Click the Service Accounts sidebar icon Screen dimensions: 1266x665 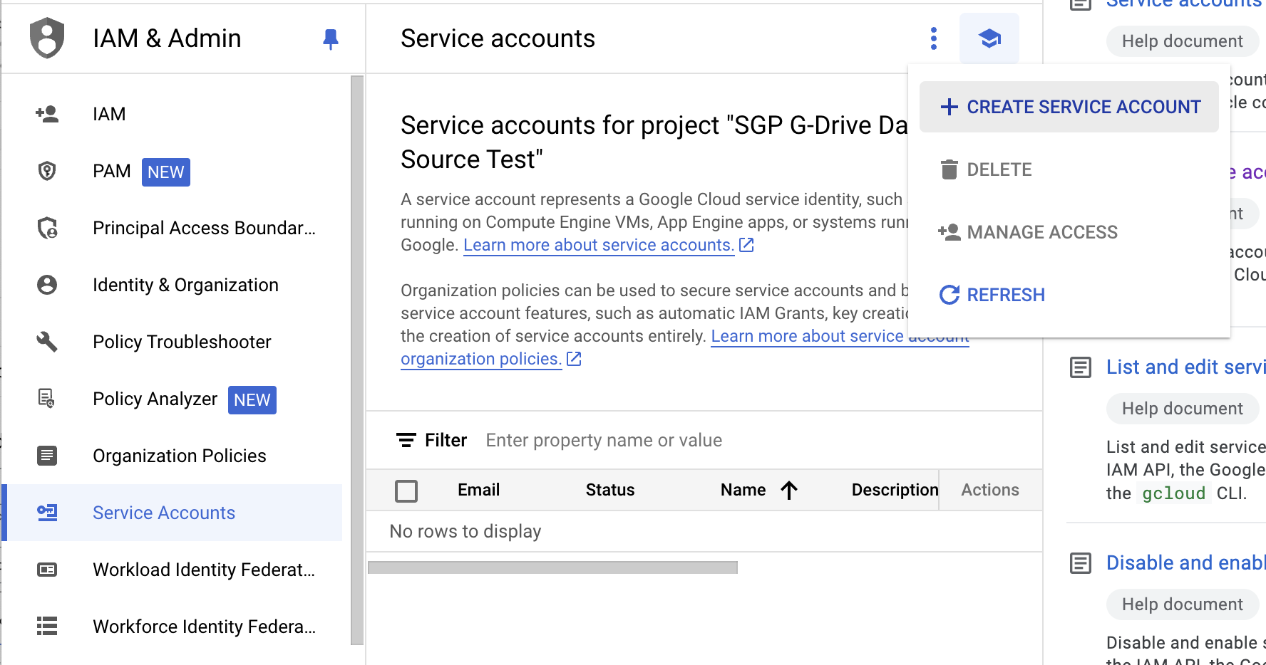[x=47, y=513]
